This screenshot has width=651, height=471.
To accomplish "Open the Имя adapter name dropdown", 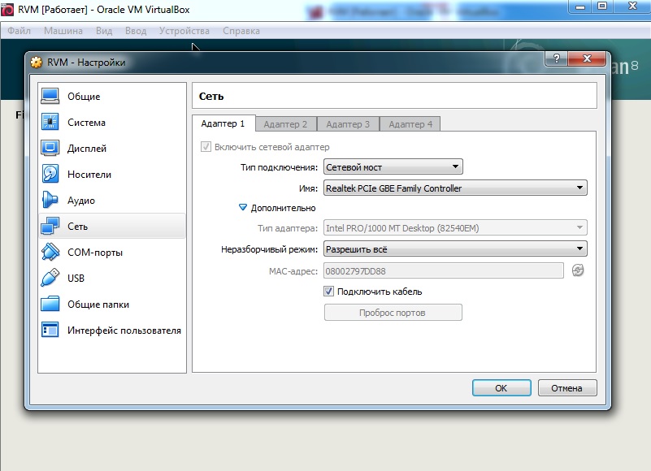I will pyautogui.click(x=454, y=188).
